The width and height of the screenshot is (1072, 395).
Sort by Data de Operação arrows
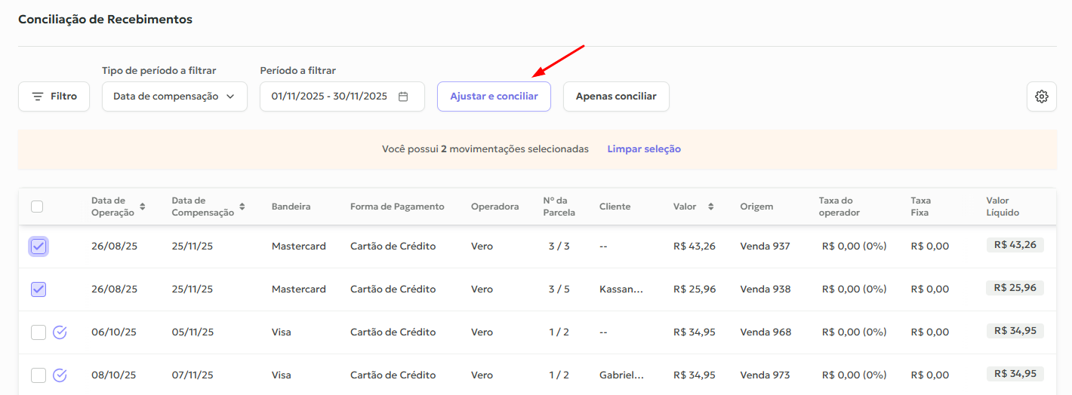pyautogui.click(x=143, y=207)
